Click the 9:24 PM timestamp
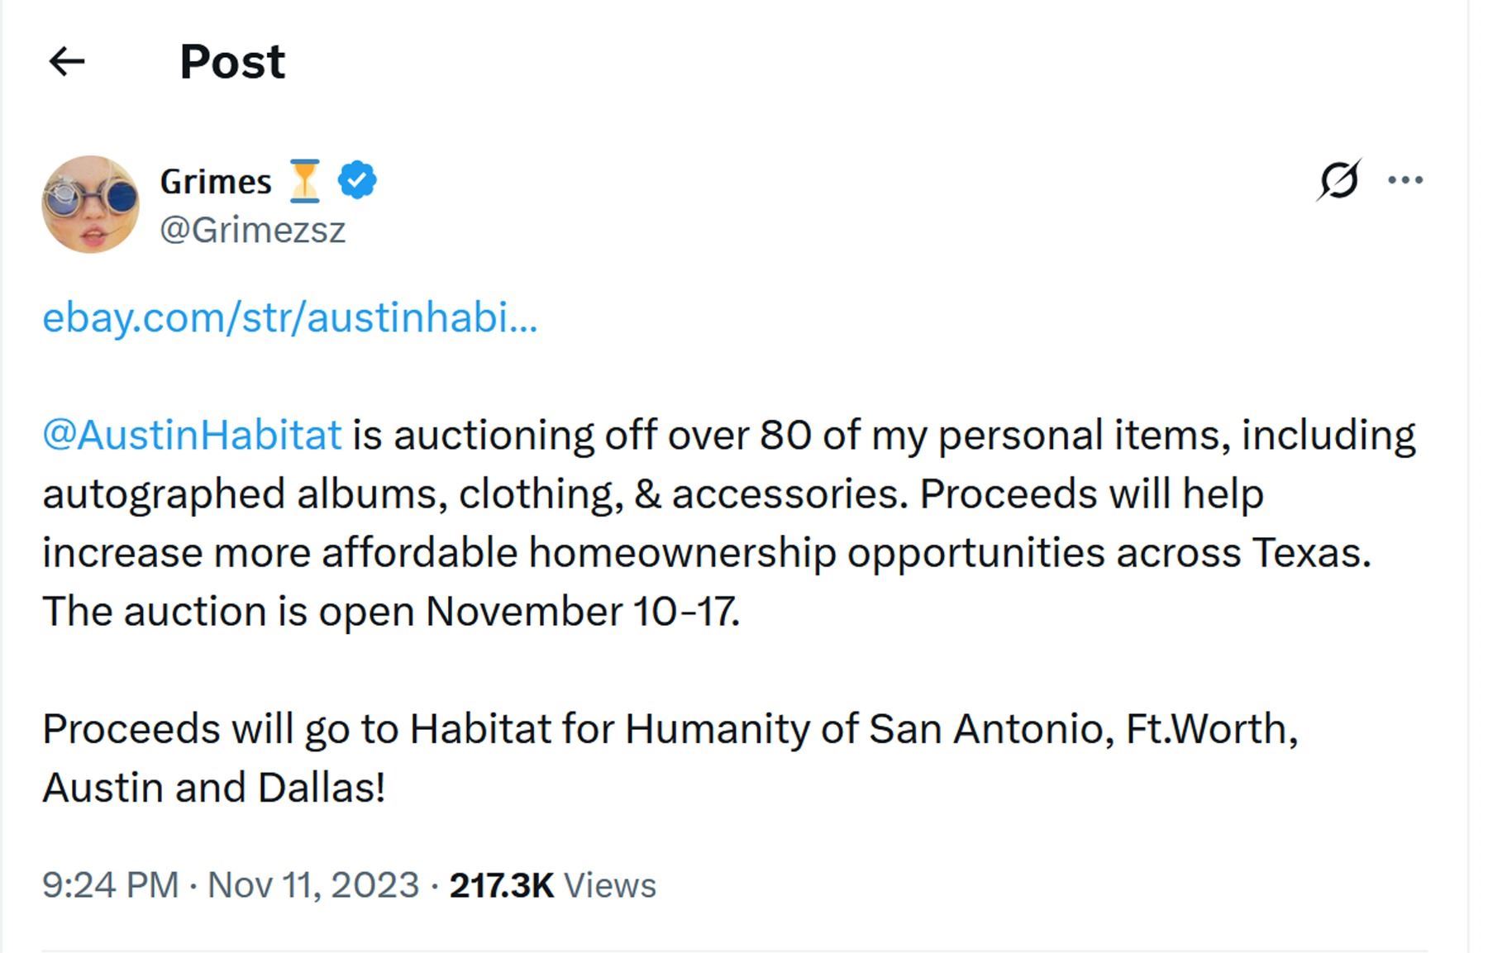1488x953 pixels. click(110, 885)
